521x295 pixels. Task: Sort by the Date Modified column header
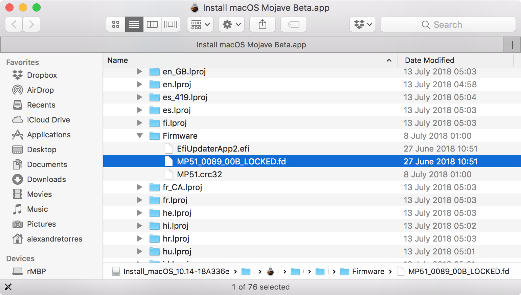click(x=455, y=60)
